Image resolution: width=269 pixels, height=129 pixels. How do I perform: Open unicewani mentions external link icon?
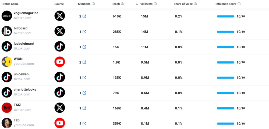click(x=84, y=77)
